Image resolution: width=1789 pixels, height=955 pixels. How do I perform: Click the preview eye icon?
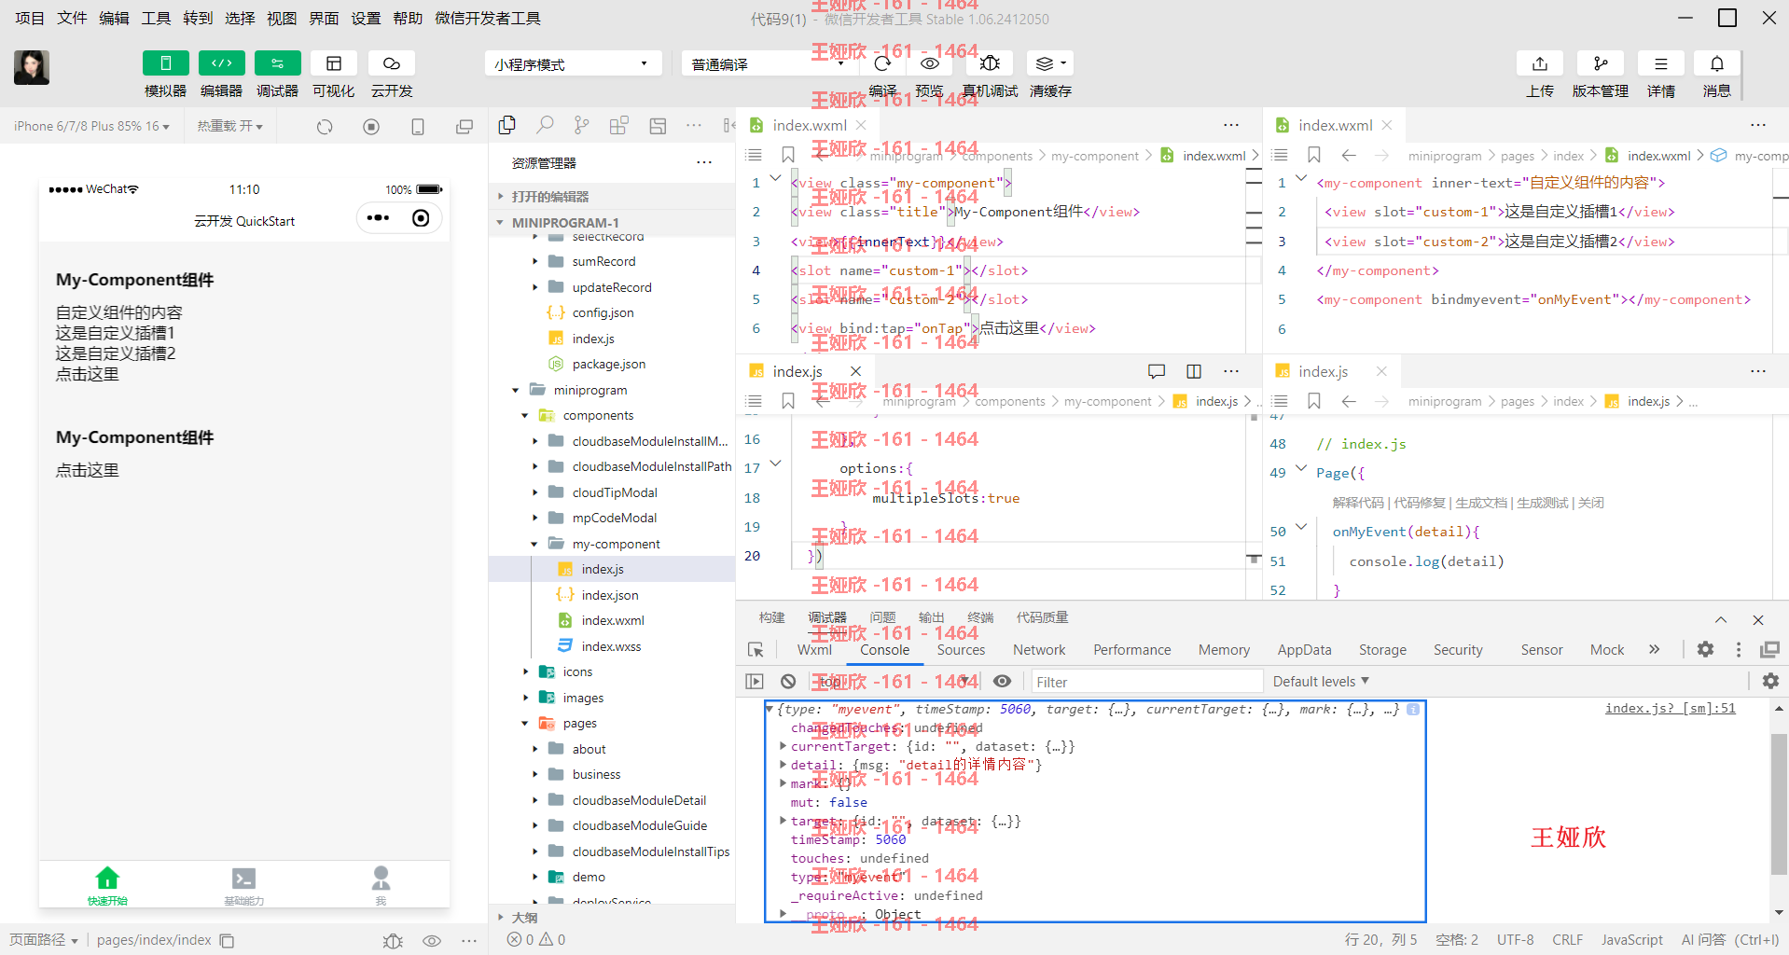click(x=929, y=63)
